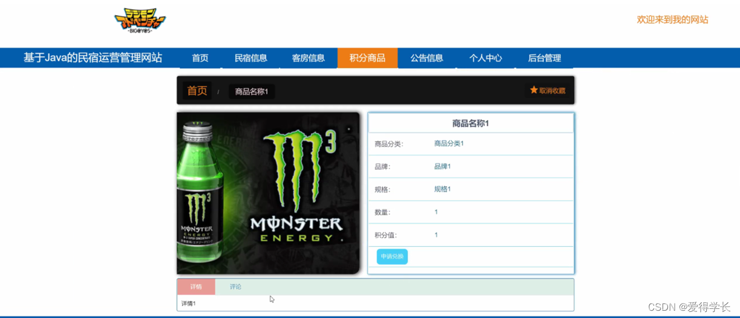Select the 积分商品 navigation item

pyautogui.click(x=367, y=58)
